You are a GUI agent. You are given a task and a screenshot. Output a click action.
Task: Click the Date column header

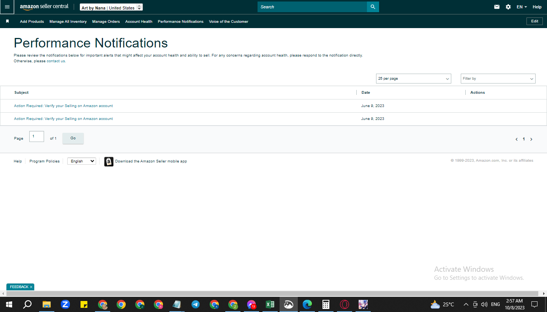pos(366,93)
